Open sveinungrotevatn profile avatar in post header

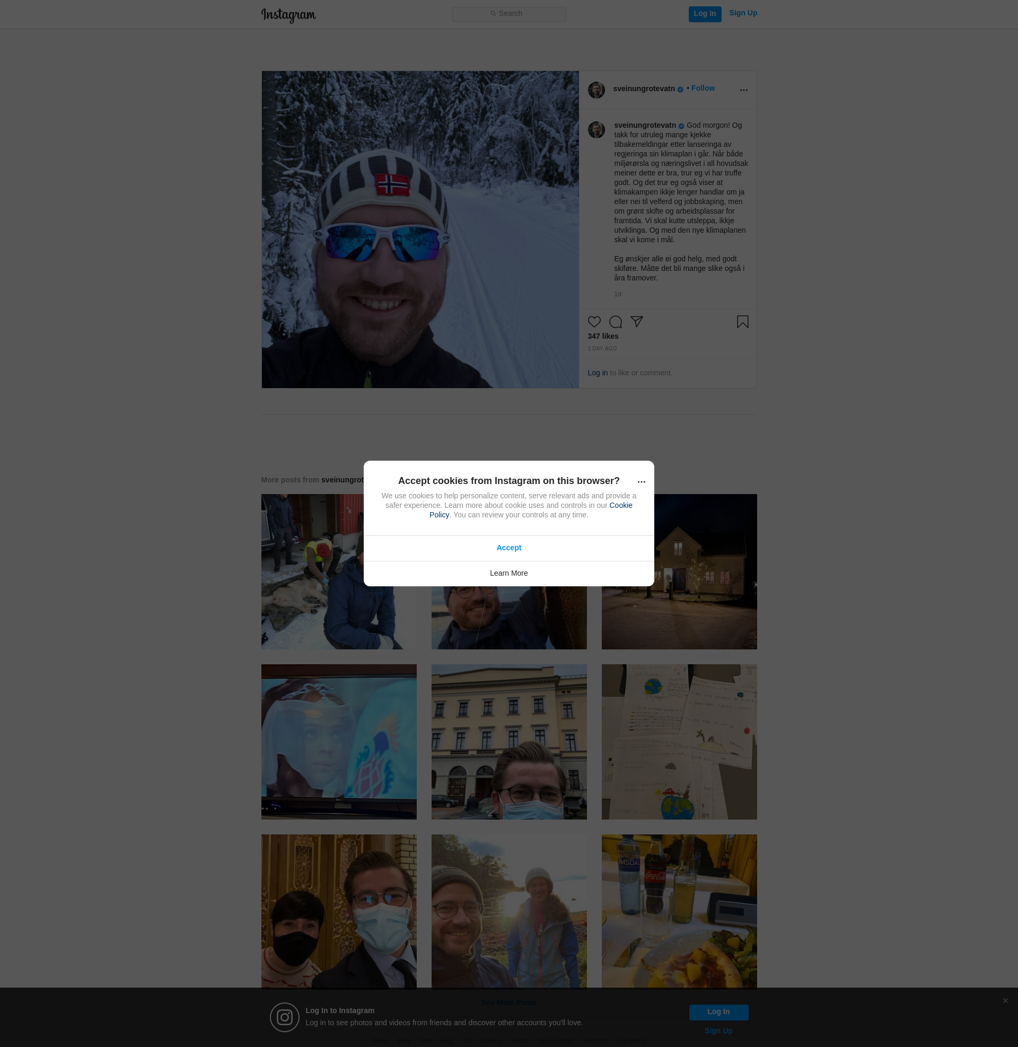click(596, 90)
